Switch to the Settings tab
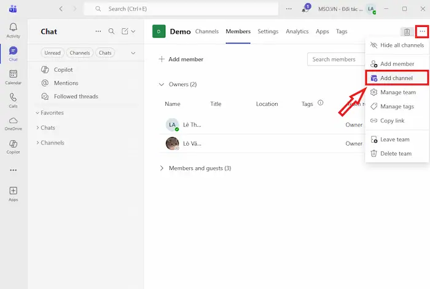This screenshot has height=289, width=430. [x=268, y=31]
